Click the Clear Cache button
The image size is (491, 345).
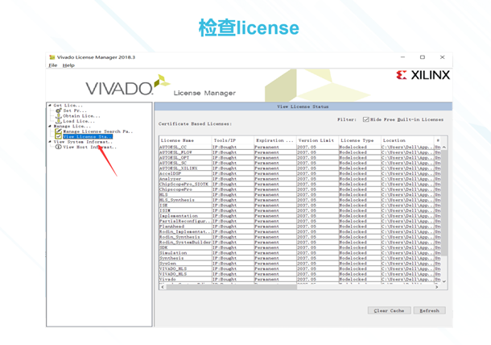(x=389, y=310)
